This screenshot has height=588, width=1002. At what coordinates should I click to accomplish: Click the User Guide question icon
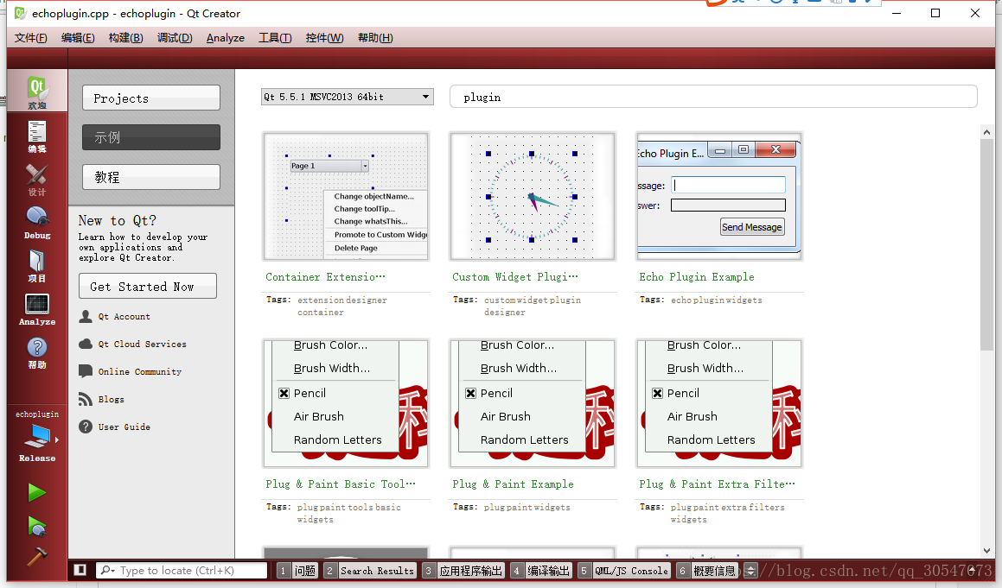click(86, 427)
